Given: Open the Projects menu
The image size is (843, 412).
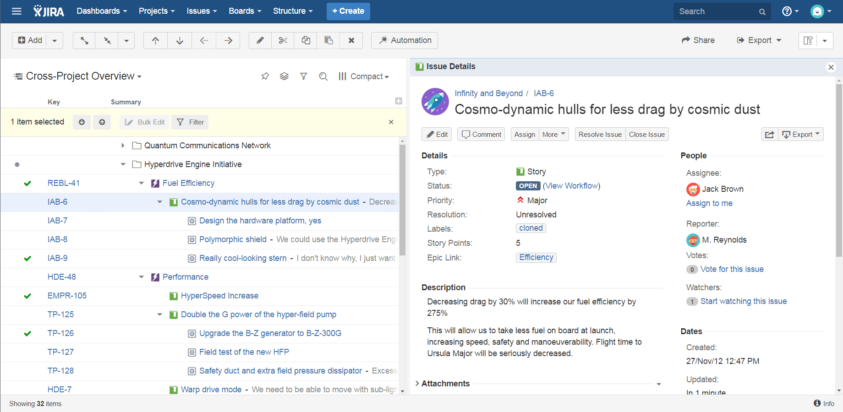Looking at the screenshot, I should pos(156,11).
